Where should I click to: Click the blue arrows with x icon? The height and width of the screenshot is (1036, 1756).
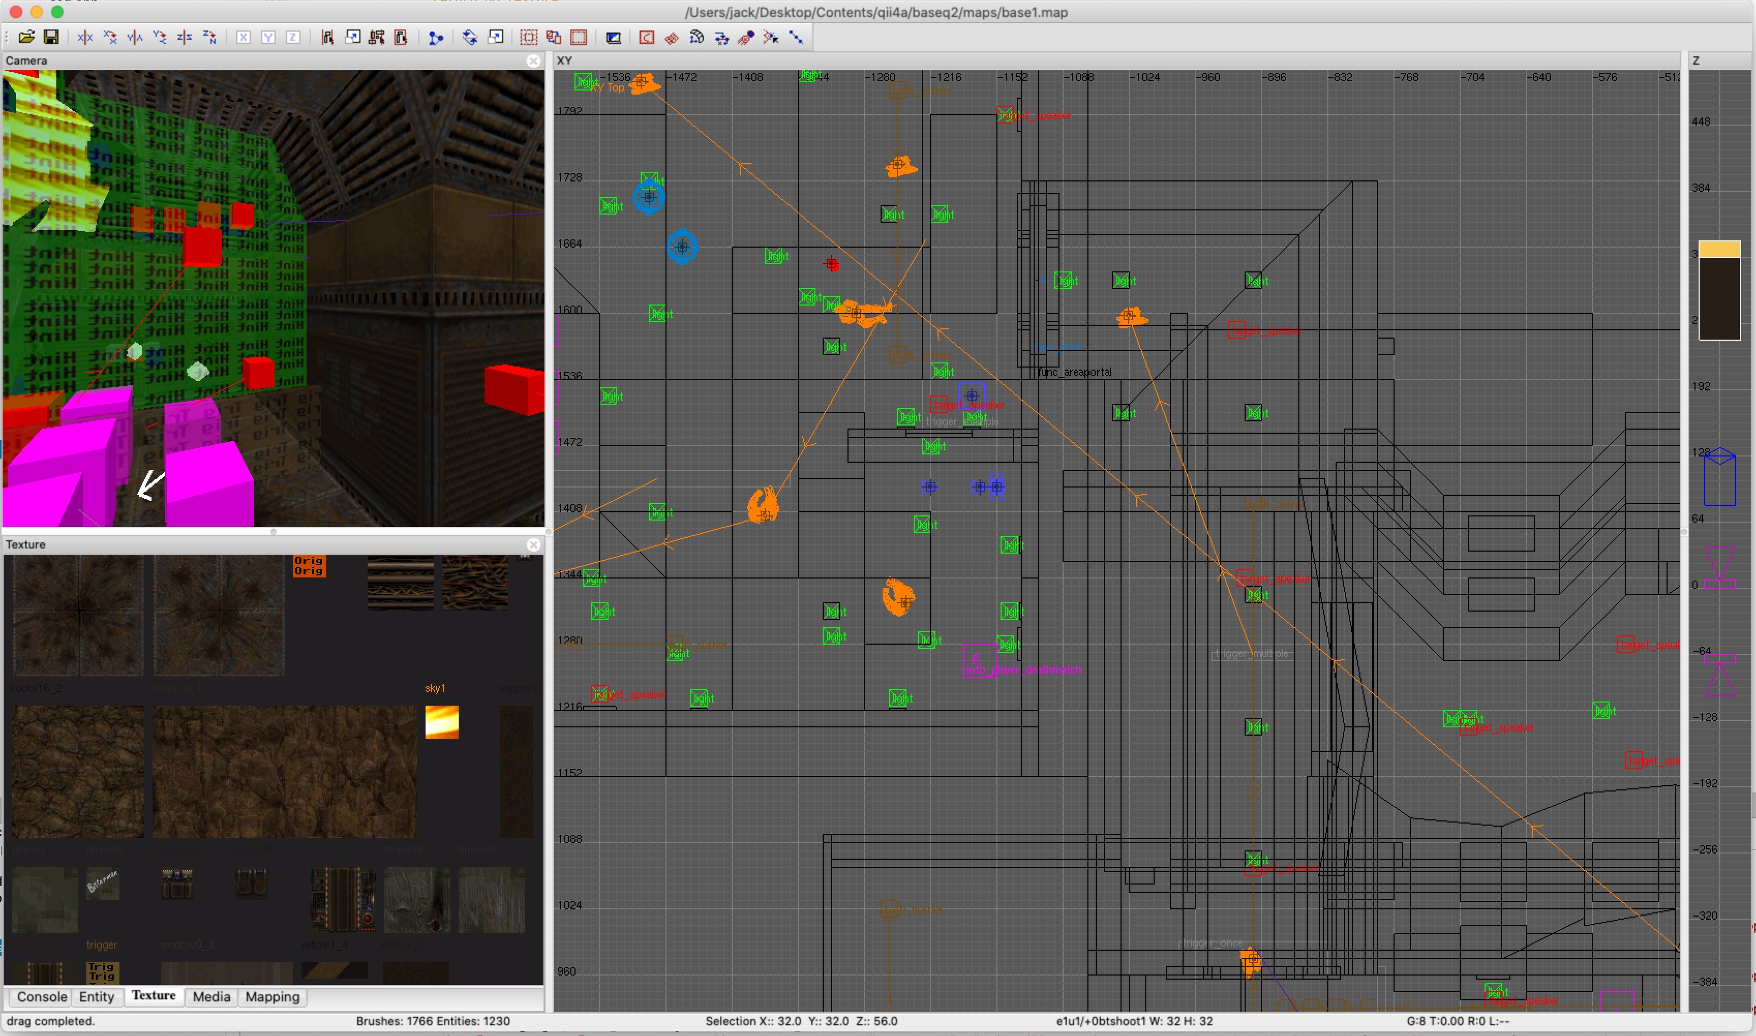pyautogui.click(x=721, y=37)
